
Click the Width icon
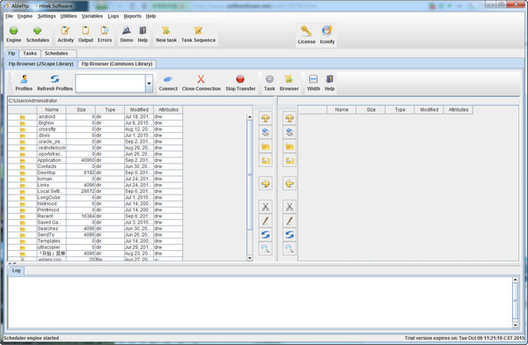coord(313,83)
